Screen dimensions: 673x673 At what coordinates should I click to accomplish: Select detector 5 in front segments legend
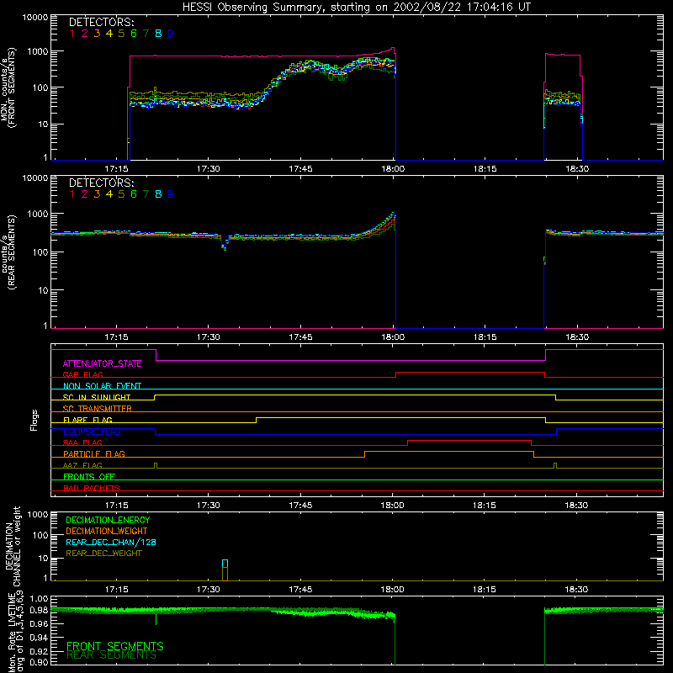click(121, 34)
